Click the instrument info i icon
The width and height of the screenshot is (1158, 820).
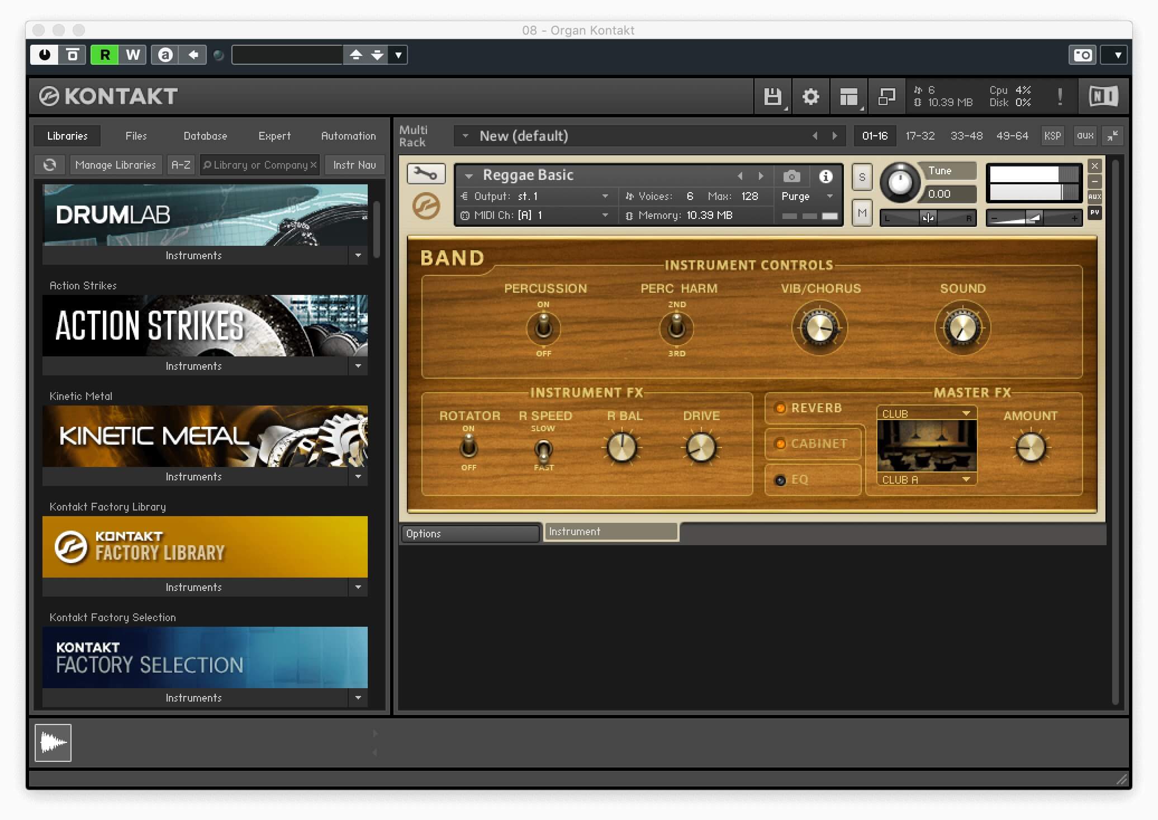coord(825,177)
